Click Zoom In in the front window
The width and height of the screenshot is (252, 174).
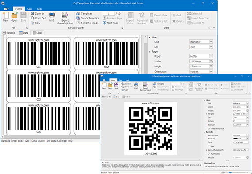coord(126,84)
